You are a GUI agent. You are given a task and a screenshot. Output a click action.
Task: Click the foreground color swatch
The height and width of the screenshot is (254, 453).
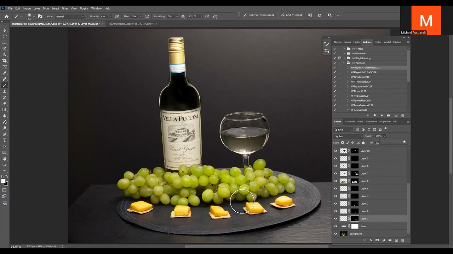click(3, 181)
